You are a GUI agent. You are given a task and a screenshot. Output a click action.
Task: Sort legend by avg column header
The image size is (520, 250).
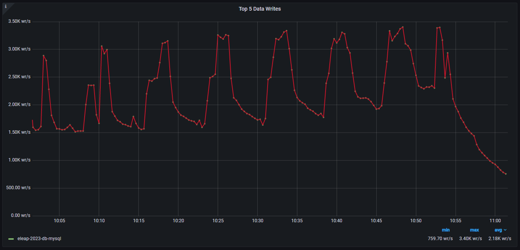pos(498,230)
